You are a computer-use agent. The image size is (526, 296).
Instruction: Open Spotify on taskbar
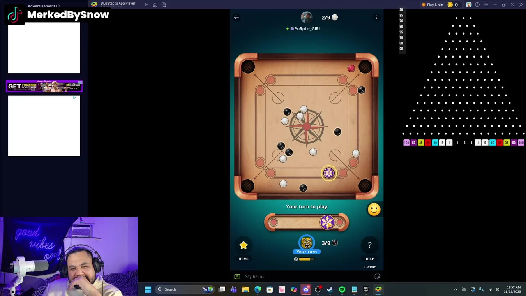(342, 289)
